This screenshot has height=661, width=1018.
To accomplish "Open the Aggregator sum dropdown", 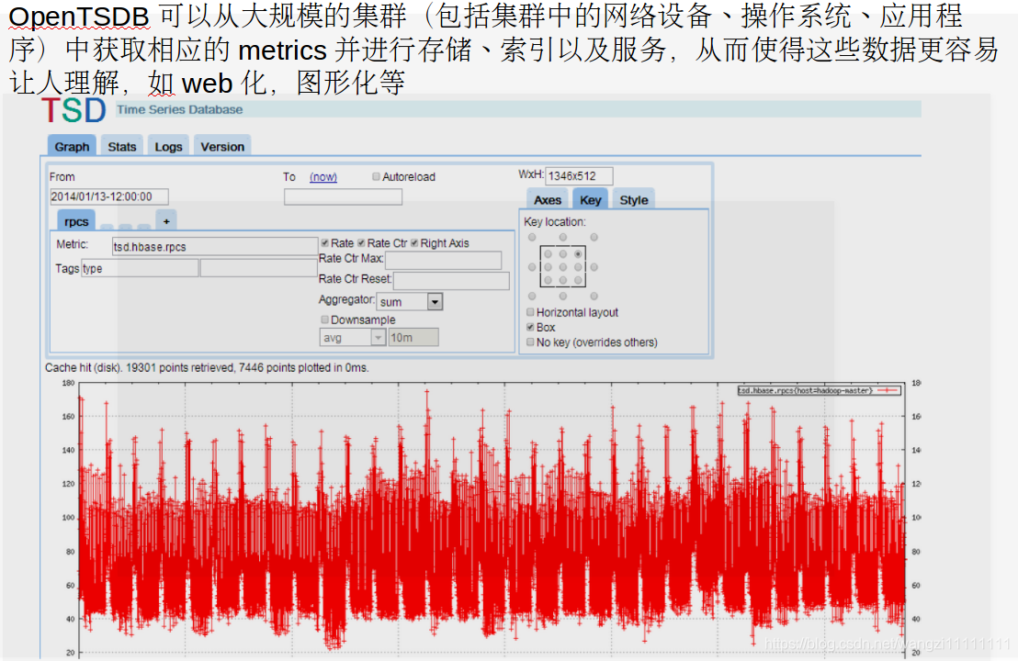I will click(410, 302).
